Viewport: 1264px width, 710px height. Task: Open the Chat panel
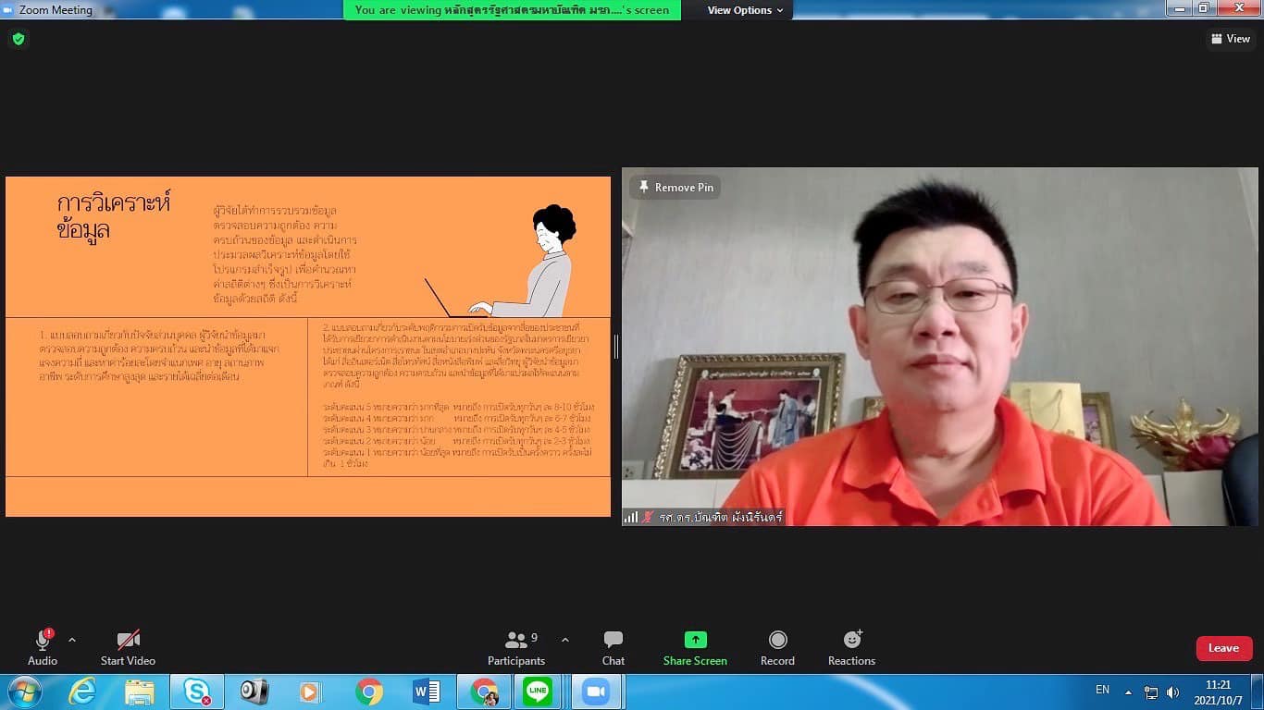tap(613, 641)
